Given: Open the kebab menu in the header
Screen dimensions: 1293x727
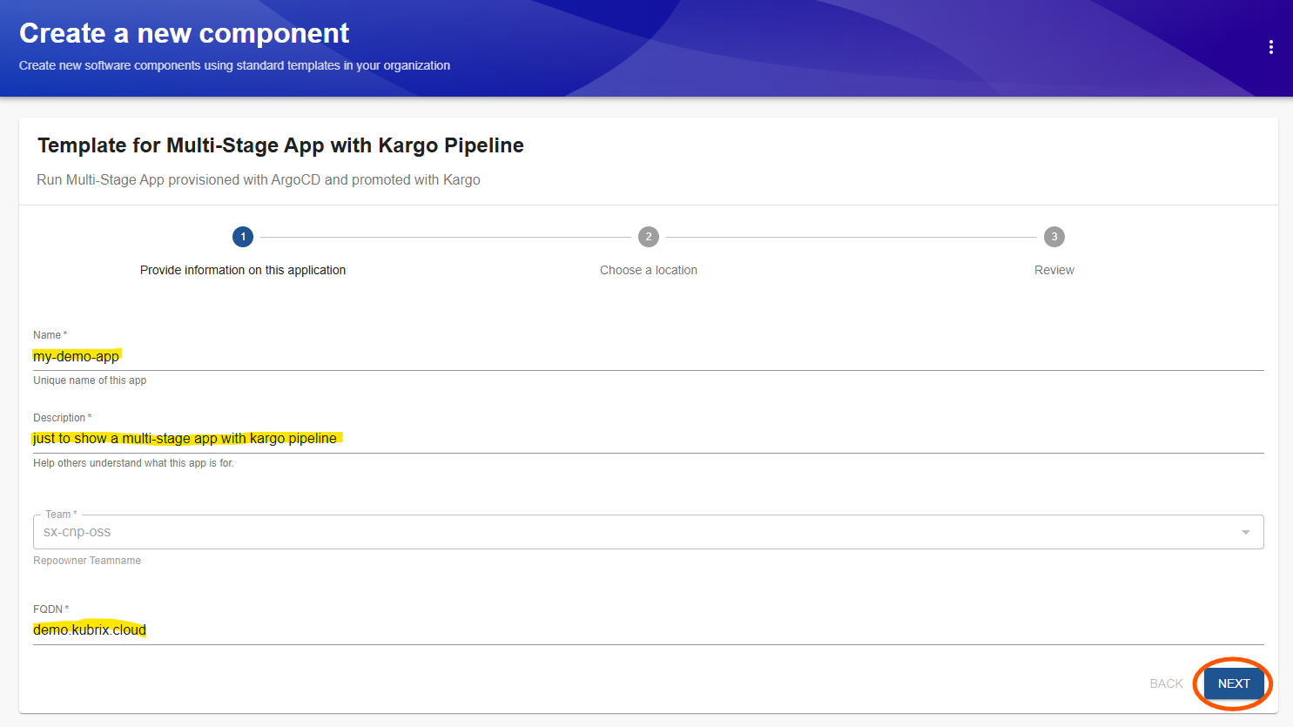Looking at the screenshot, I should [1270, 47].
